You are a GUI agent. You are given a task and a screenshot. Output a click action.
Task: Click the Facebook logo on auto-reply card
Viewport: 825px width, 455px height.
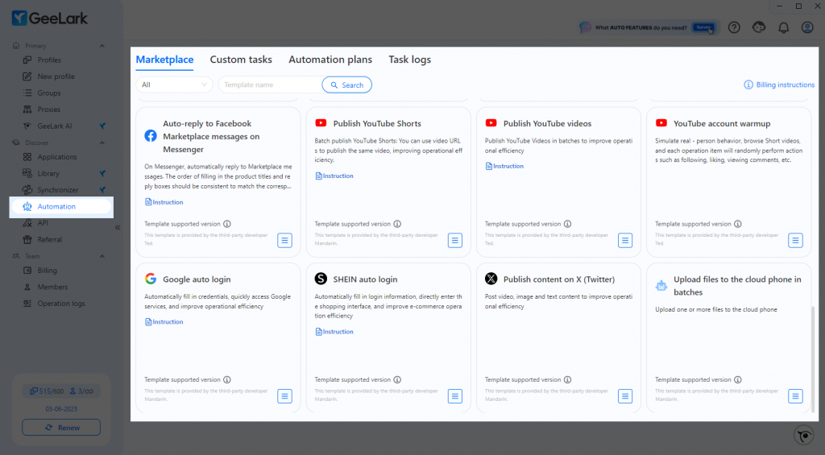(151, 136)
